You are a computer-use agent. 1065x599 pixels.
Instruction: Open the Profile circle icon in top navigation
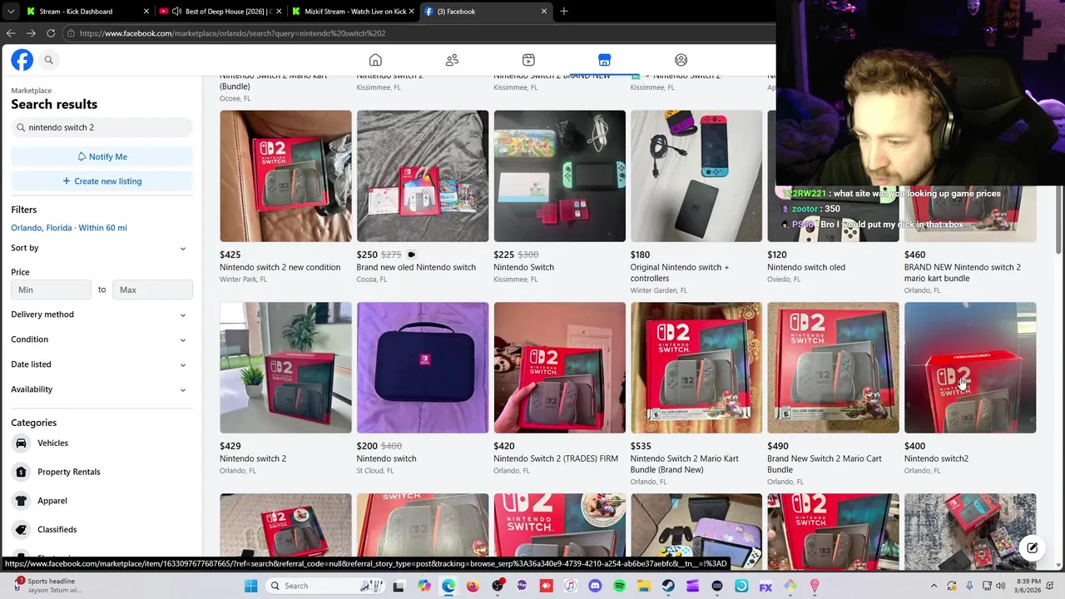click(x=681, y=60)
